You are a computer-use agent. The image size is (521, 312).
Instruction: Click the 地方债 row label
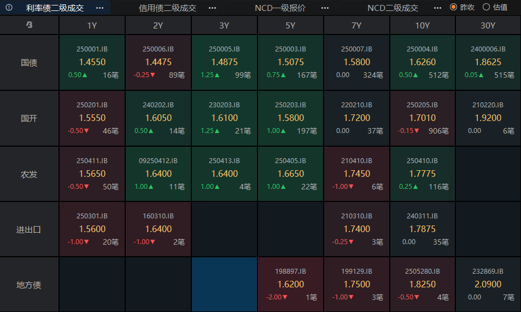pos(29,285)
